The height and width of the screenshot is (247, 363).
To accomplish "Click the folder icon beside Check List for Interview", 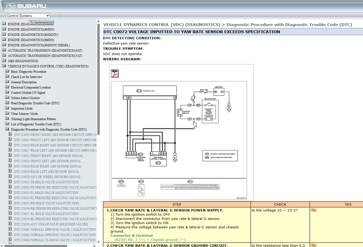I will pos(7,77).
